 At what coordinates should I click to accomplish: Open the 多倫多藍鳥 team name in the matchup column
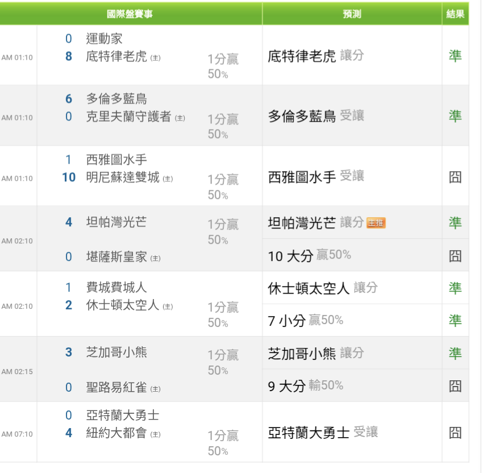coord(116,99)
